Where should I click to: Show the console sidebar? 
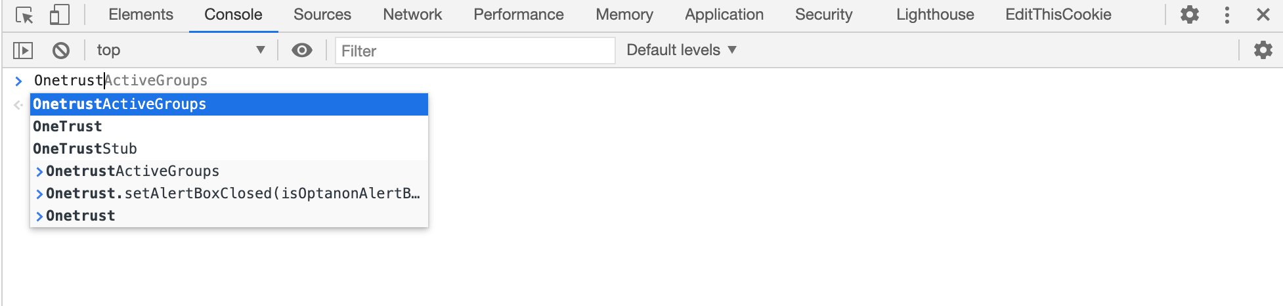(23, 50)
